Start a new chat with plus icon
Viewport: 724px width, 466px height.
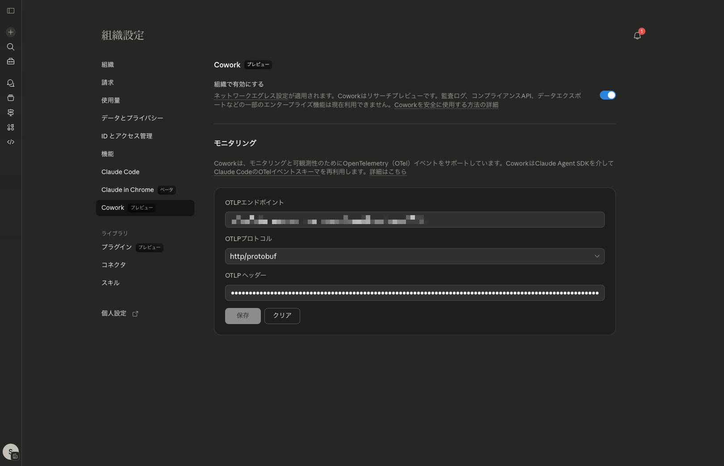pyautogui.click(x=11, y=32)
